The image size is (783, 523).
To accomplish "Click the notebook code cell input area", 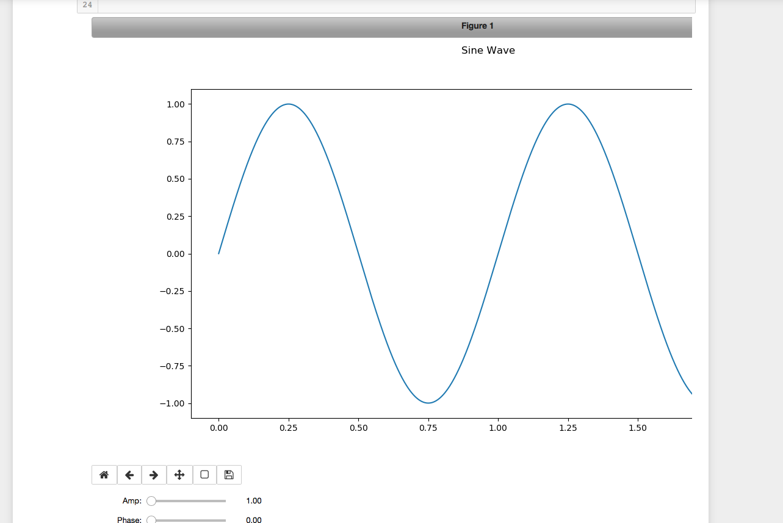I will pos(397,6).
